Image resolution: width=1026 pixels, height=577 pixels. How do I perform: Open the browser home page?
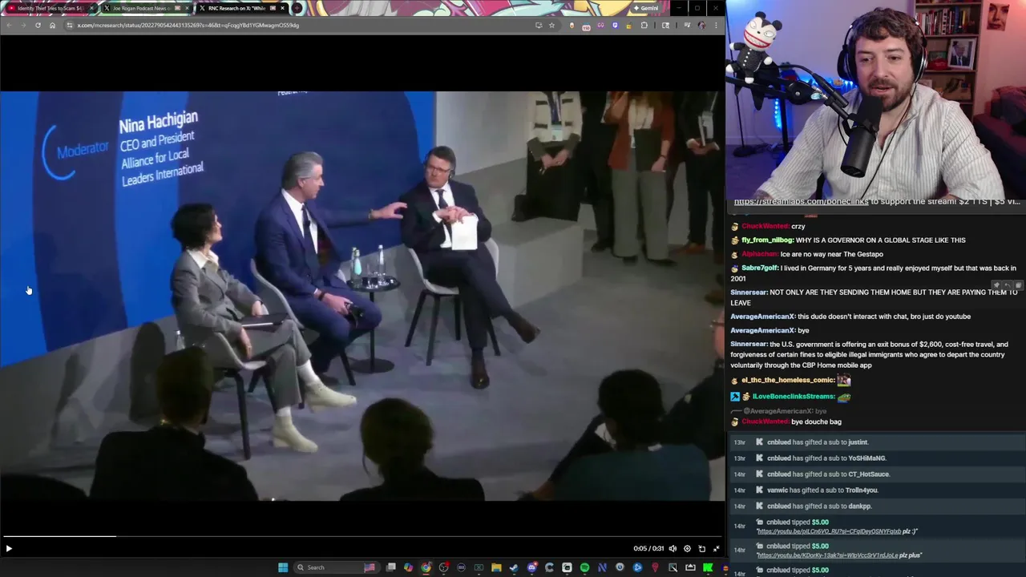[x=52, y=25]
